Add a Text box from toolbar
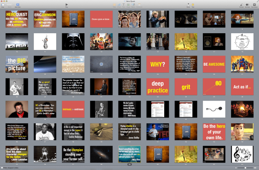Screen dimensions: 259x170 pyautogui.click(x=124, y=5)
